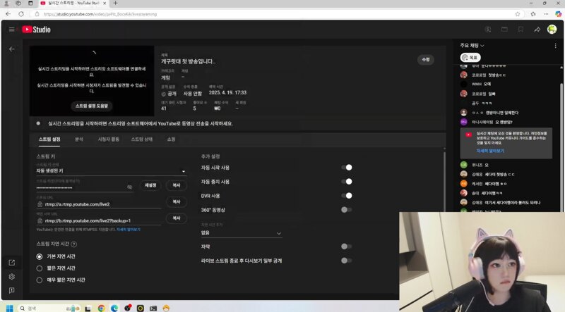Select the 기본 지연 시간 radio button
565x312 pixels.
point(40,256)
